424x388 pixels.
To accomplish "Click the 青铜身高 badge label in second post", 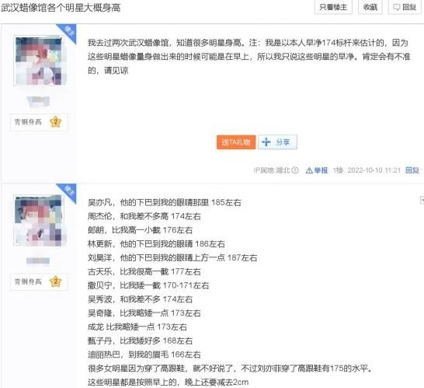I will [28, 281].
